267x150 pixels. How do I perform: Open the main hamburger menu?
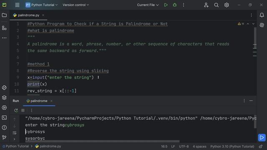(x=17, y=5)
